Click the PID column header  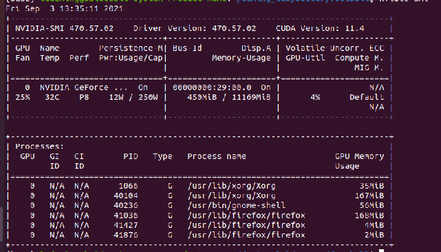(131, 156)
